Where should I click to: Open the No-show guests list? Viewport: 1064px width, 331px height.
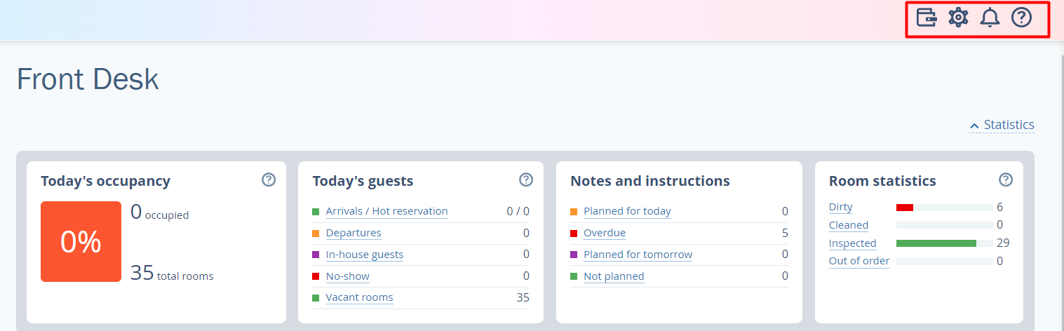[348, 276]
